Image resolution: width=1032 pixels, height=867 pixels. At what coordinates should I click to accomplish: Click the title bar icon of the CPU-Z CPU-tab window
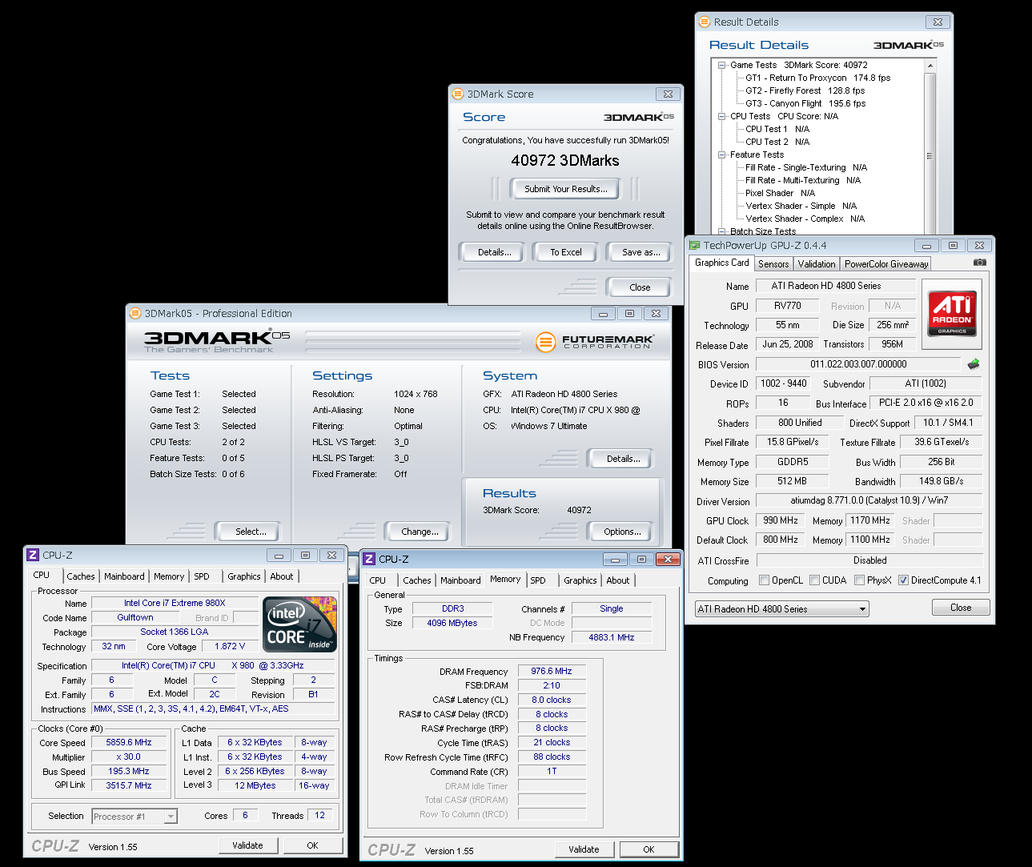point(33,555)
